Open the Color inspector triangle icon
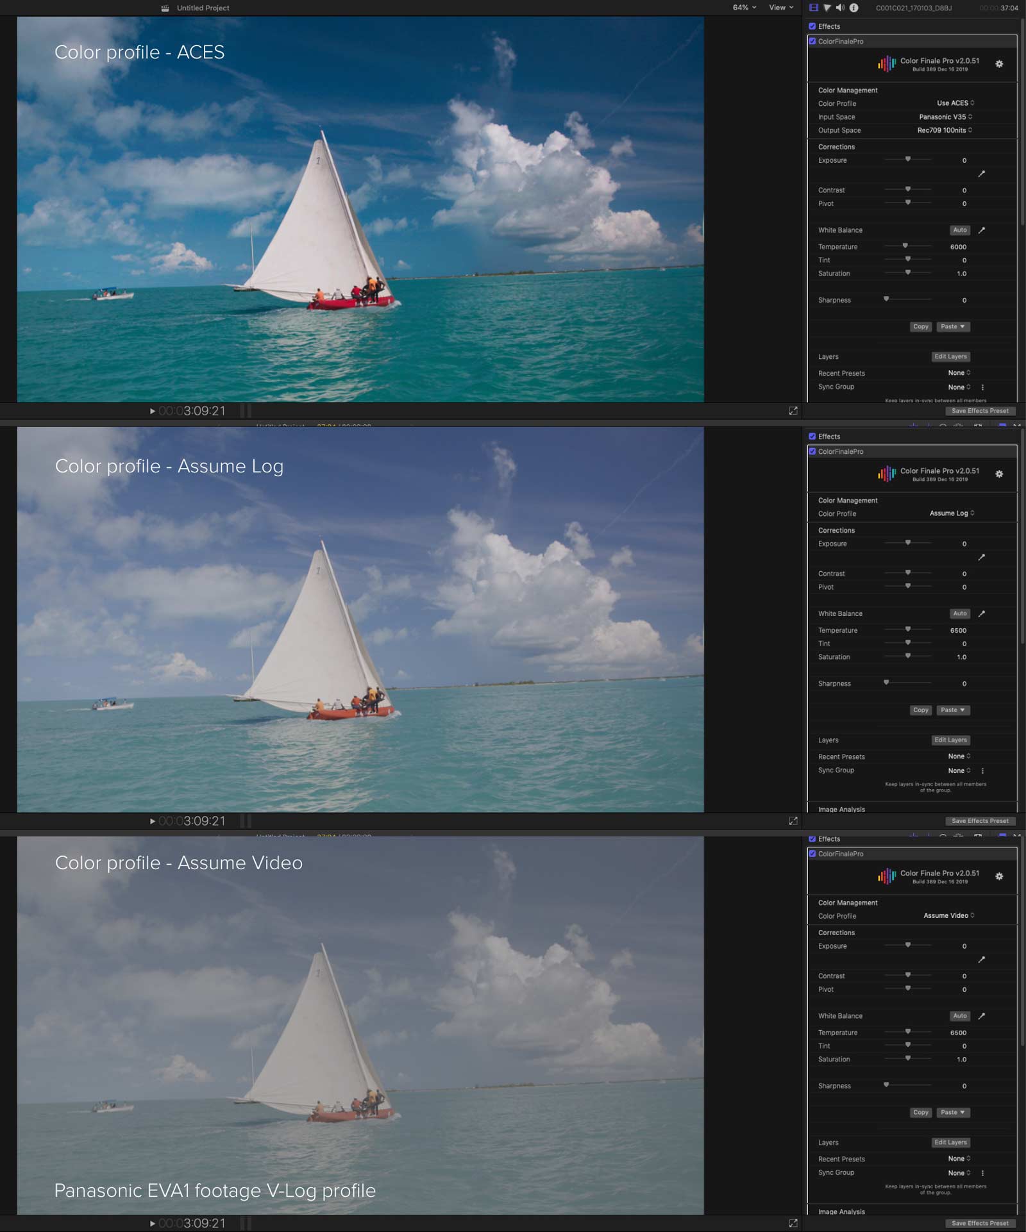This screenshot has height=1232, width=1026. tap(827, 8)
